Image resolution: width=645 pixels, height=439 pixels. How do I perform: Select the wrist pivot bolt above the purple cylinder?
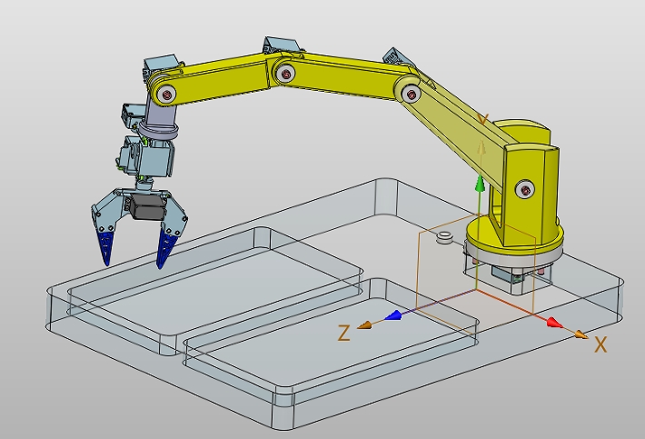(x=167, y=95)
